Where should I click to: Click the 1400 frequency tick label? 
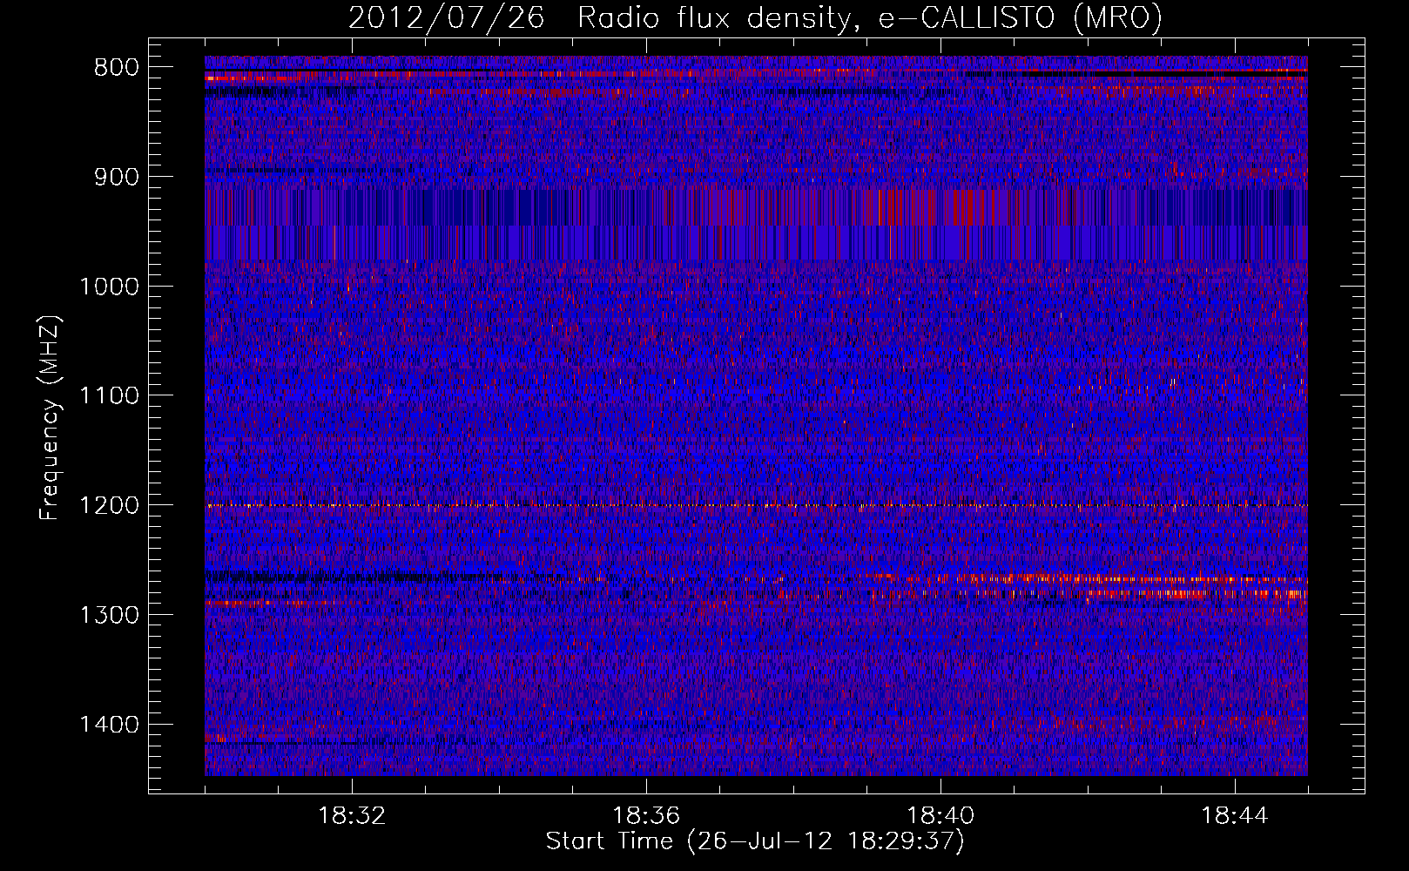[x=110, y=725]
